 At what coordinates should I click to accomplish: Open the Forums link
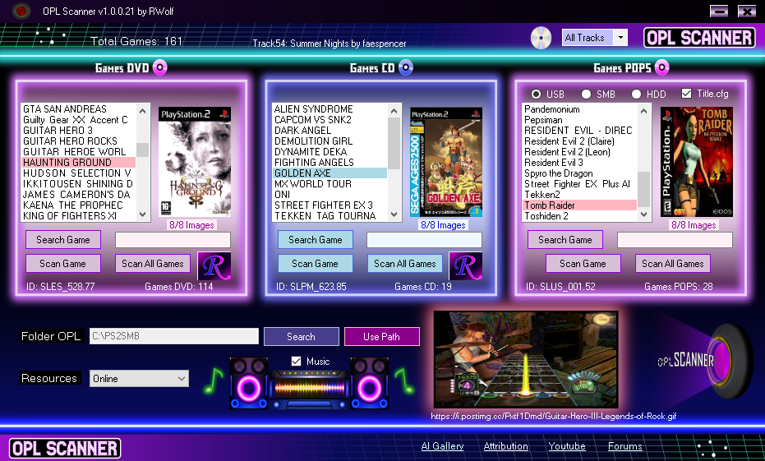coord(625,446)
